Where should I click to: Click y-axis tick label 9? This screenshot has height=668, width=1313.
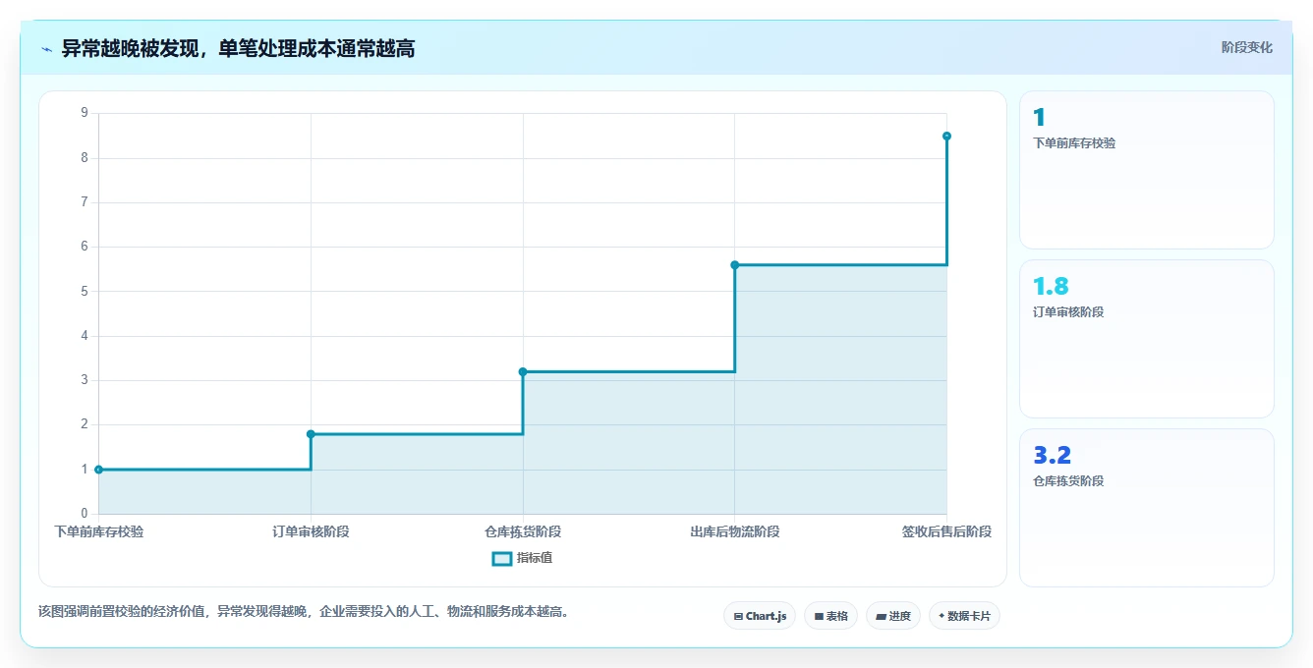click(85, 113)
